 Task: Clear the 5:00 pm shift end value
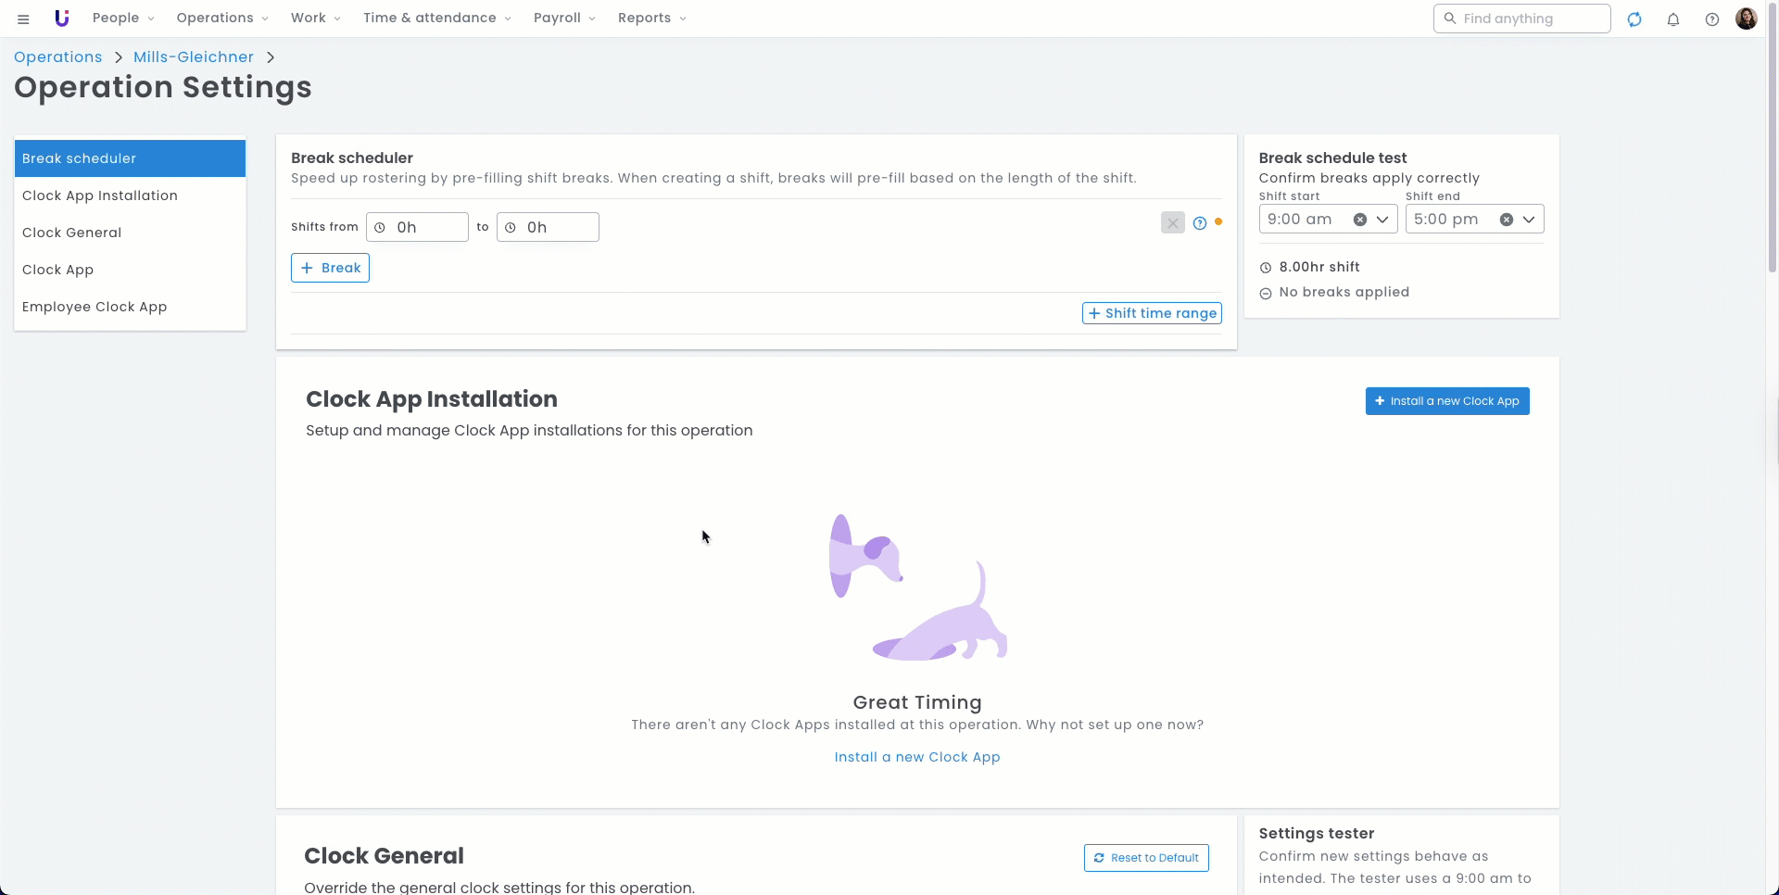(x=1507, y=220)
